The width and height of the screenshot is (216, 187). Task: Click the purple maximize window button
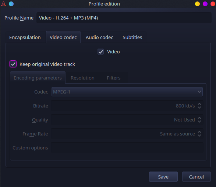[x=205, y=4]
